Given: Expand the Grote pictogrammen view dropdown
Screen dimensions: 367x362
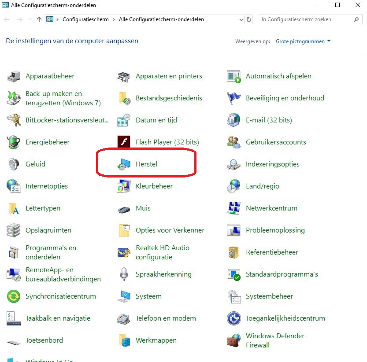Looking at the screenshot, I should click(x=303, y=41).
